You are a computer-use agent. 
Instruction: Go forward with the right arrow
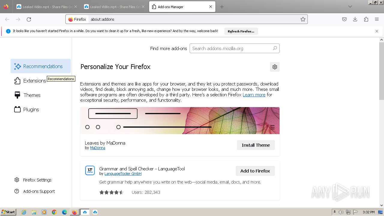pyautogui.click(x=18, y=19)
